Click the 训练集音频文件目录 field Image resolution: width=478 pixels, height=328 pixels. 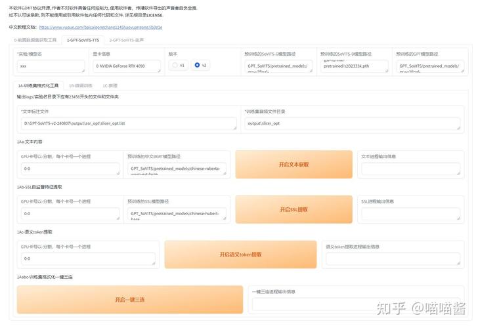[x=353, y=123]
